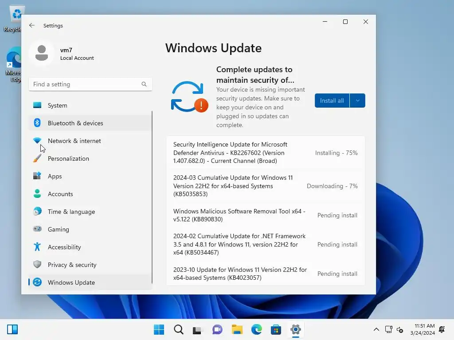Click the .NET Framework KB5034467 update row

(265, 244)
